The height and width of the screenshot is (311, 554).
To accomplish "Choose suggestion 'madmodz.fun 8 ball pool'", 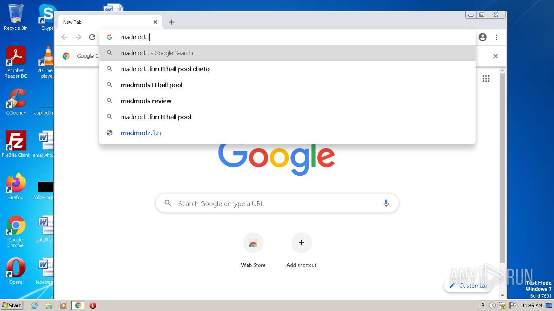I will point(287,117).
